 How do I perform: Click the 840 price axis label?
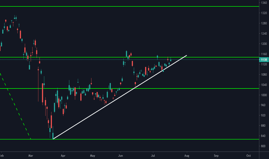point(263,136)
